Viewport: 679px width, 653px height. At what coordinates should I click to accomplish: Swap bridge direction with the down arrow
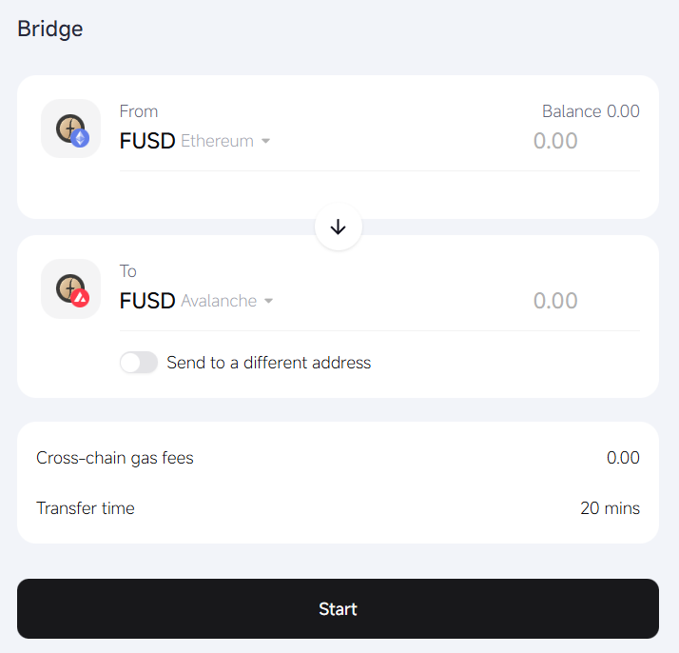[x=339, y=228]
